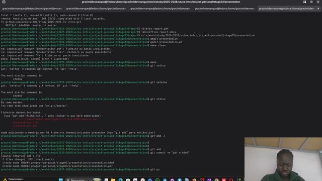The width and height of the screenshot is (322, 181).
Task: Click the 'remote: Resolving deltas' line
Action: click(53, 19)
